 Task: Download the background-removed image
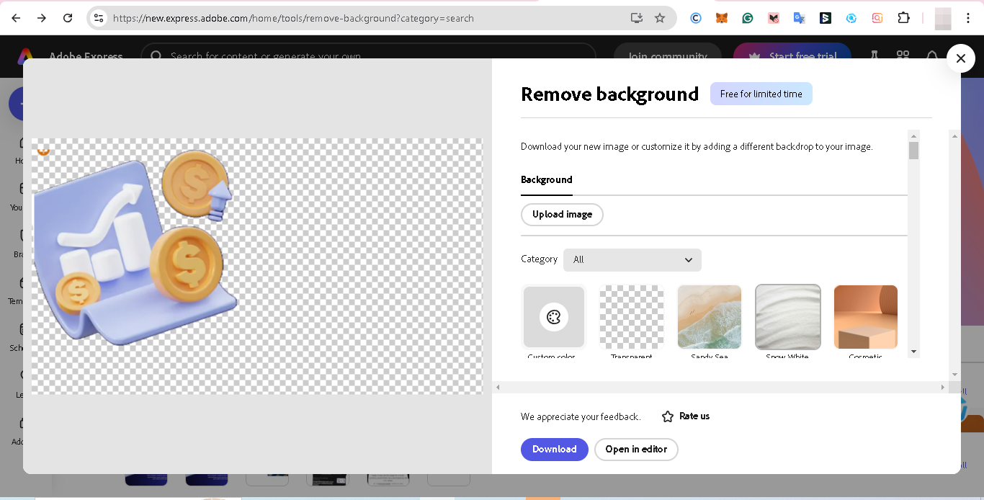554,450
